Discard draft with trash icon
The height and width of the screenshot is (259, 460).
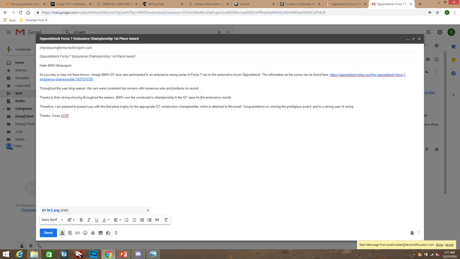(412, 233)
